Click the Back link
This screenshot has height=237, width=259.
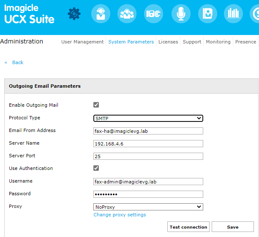(x=17, y=62)
